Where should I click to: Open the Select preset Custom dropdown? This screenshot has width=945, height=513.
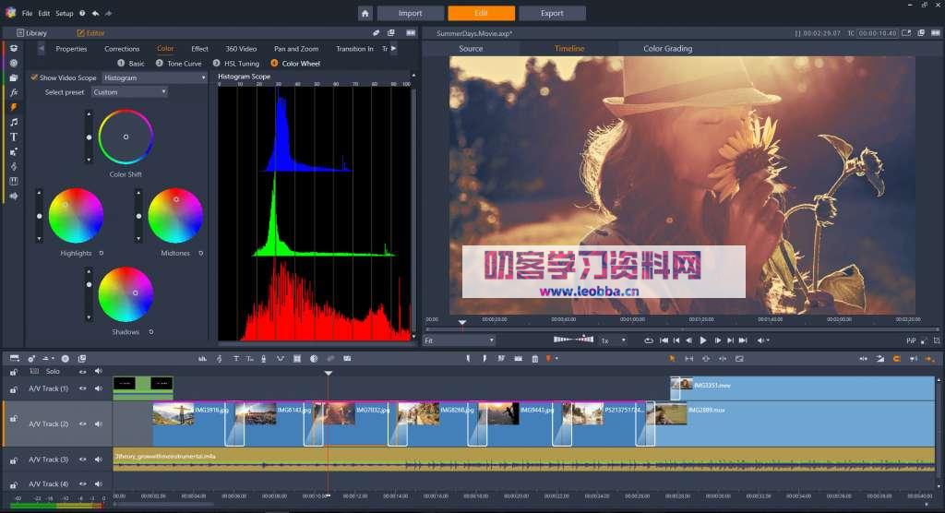[129, 92]
